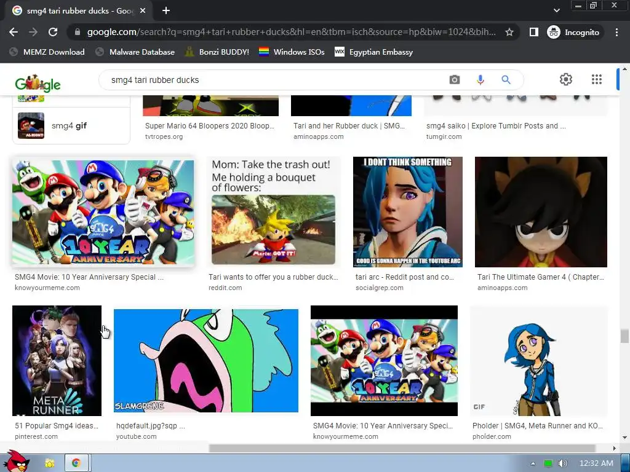Viewport: 630px width, 472px height.
Task: Open Meta Runner poster thumbnail
Action: (57, 360)
